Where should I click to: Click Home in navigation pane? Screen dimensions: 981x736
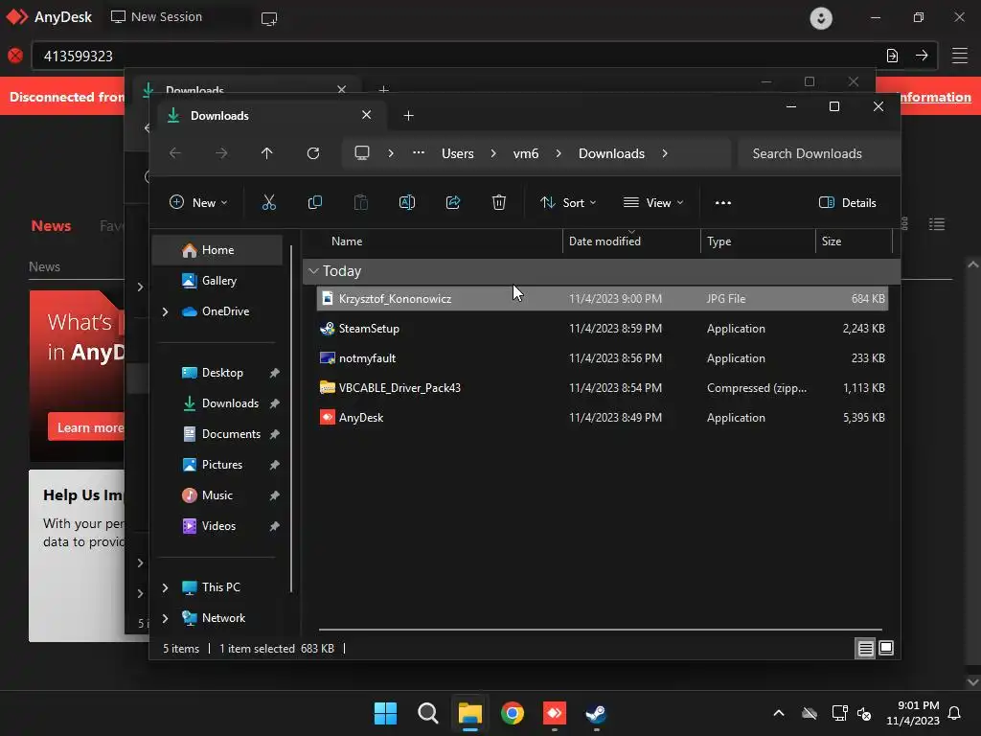click(217, 250)
